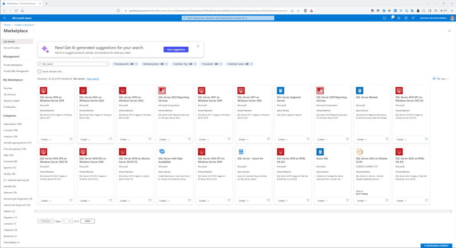Open the portal settings gear icon

click(x=399, y=18)
